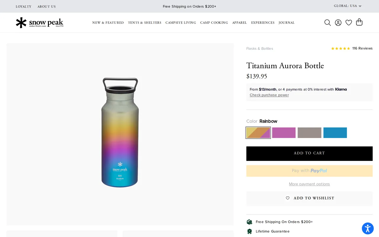Expand the Global: USA region dropdown
The width and height of the screenshot is (379, 237).
348,6
